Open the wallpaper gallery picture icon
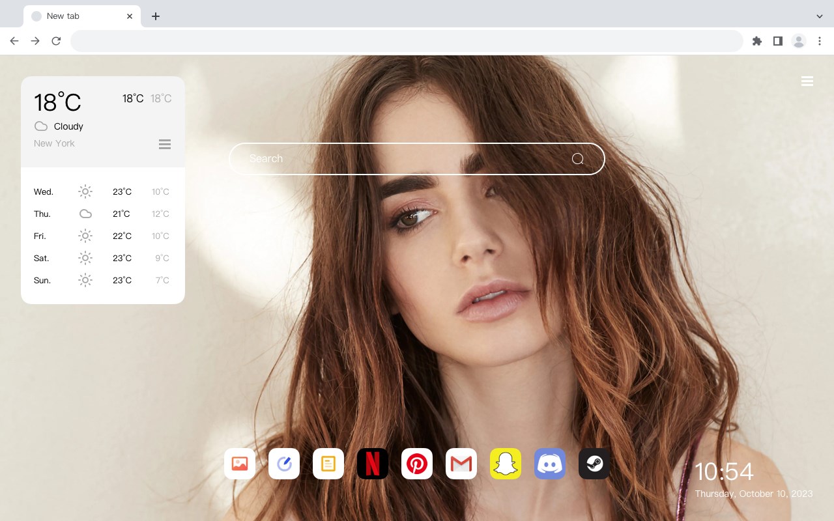The image size is (834, 521). [x=240, y=464]
